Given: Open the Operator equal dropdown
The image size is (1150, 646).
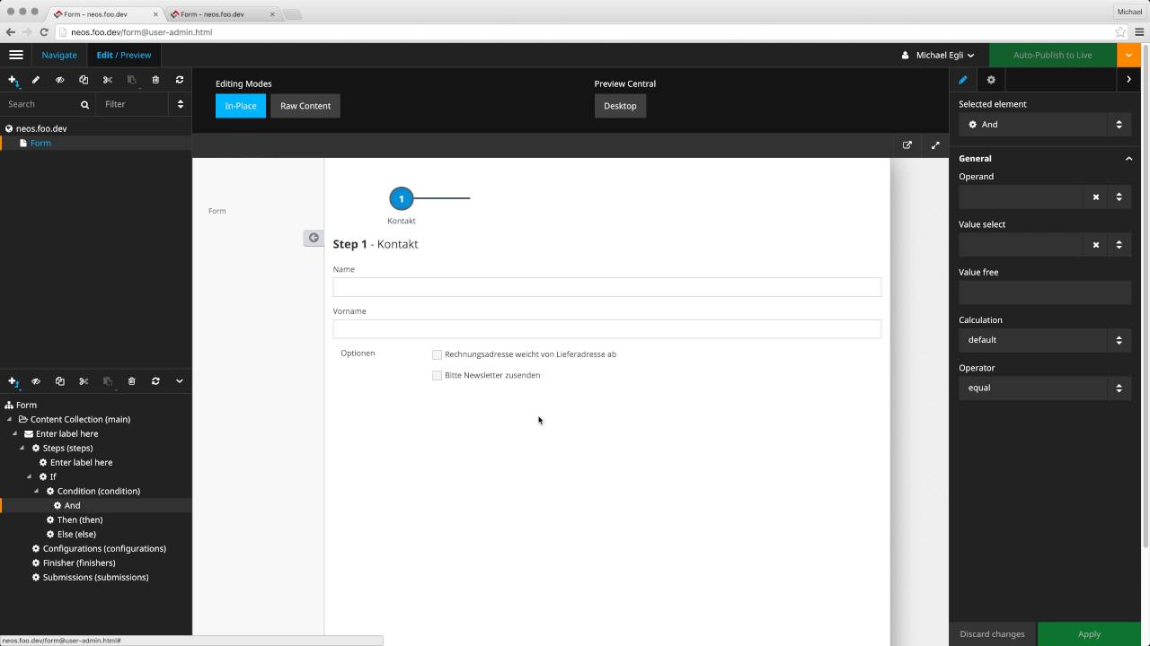Looking at the screenshot, I should point(1045,388).
